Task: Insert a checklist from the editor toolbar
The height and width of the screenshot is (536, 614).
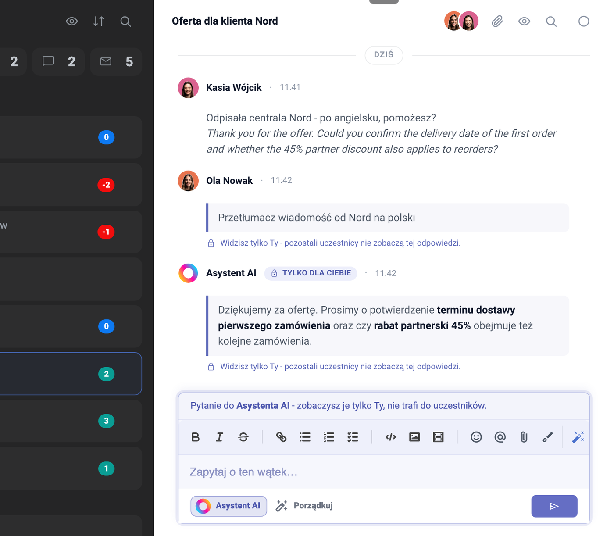Action: (x=353, y=437)
